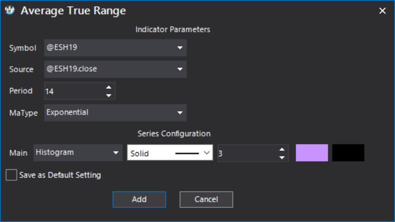Open the Source dropdown showing @ESH19.close
395x222 pixels.
pos(116,69)
